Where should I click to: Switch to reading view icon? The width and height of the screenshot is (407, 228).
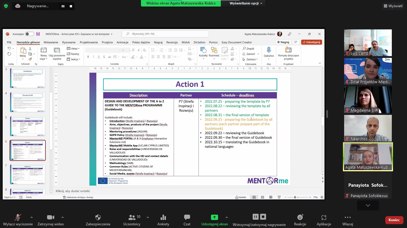271,197
